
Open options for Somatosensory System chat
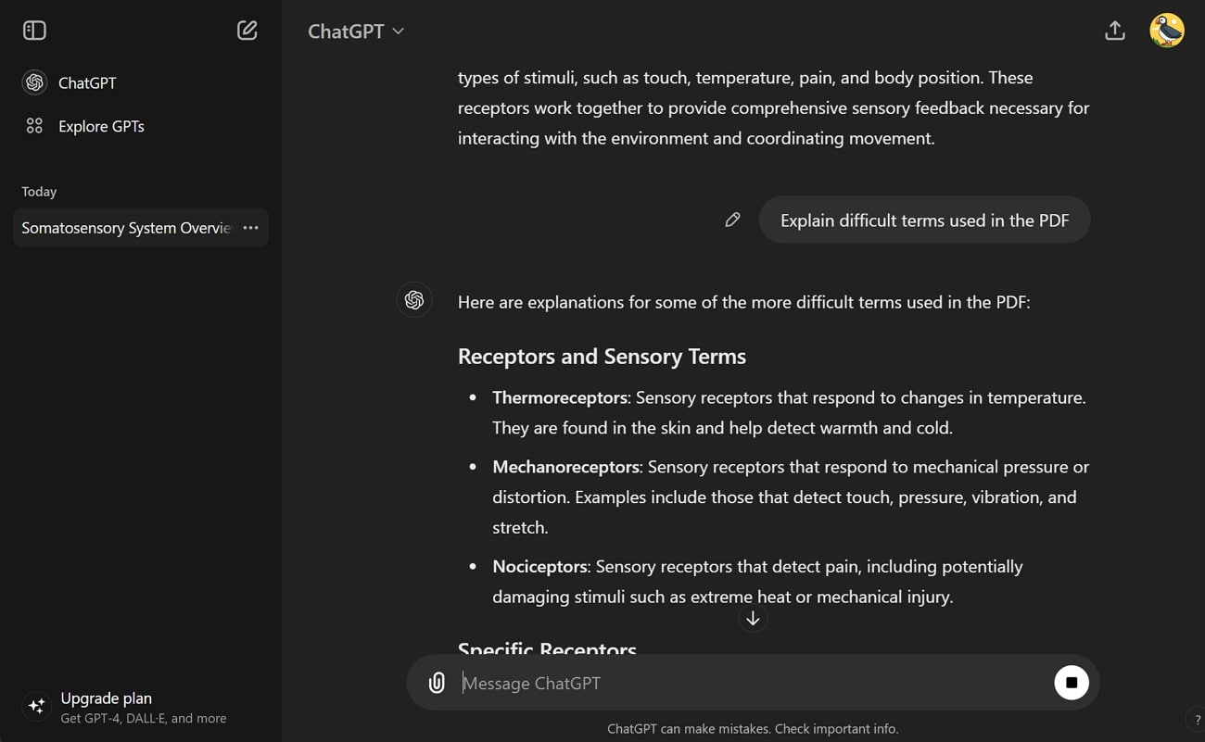click(x=250, y=228)
